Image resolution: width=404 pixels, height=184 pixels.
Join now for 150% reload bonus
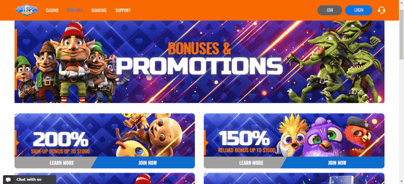337,163
